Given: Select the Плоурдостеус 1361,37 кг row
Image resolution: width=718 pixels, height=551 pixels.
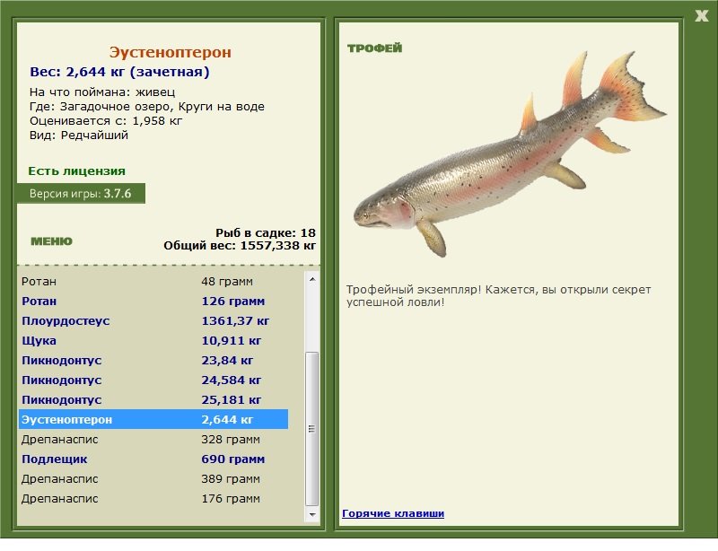Looking at the screenshot, I should [x=153, y=321].
